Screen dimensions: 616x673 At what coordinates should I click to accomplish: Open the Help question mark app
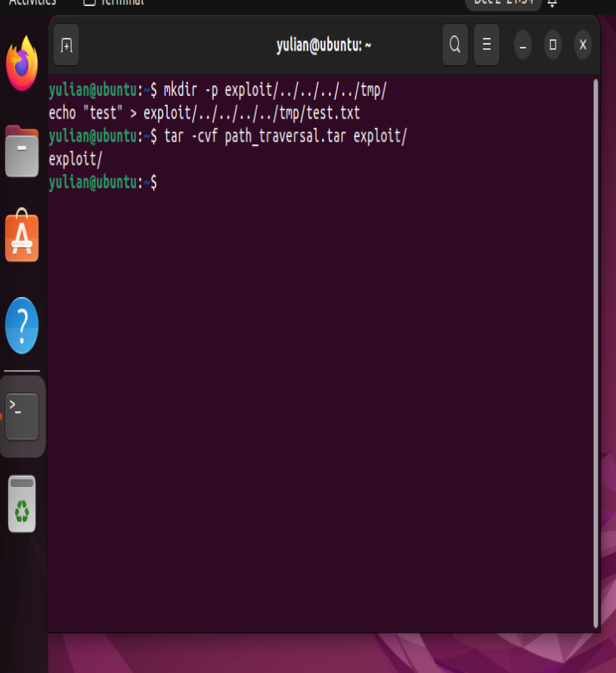coord(22,325)
